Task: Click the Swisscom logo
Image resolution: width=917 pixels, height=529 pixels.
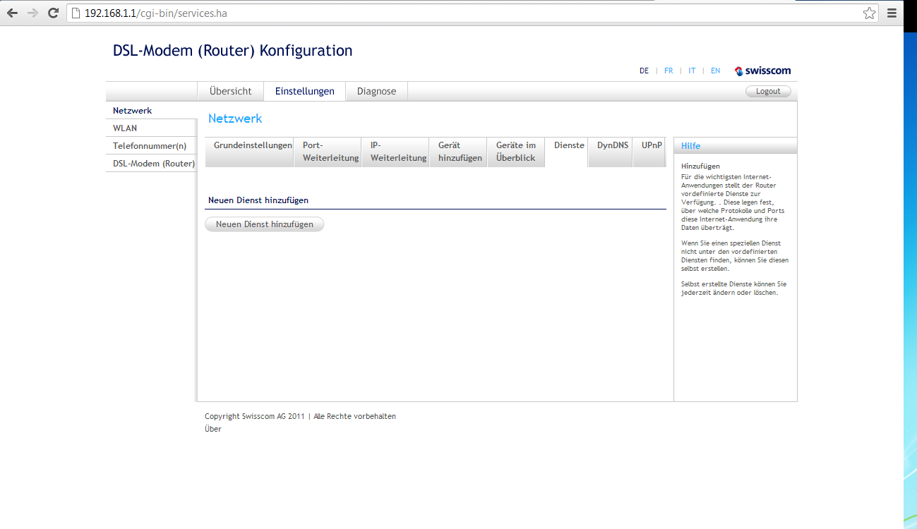Action: click(762, 71)
